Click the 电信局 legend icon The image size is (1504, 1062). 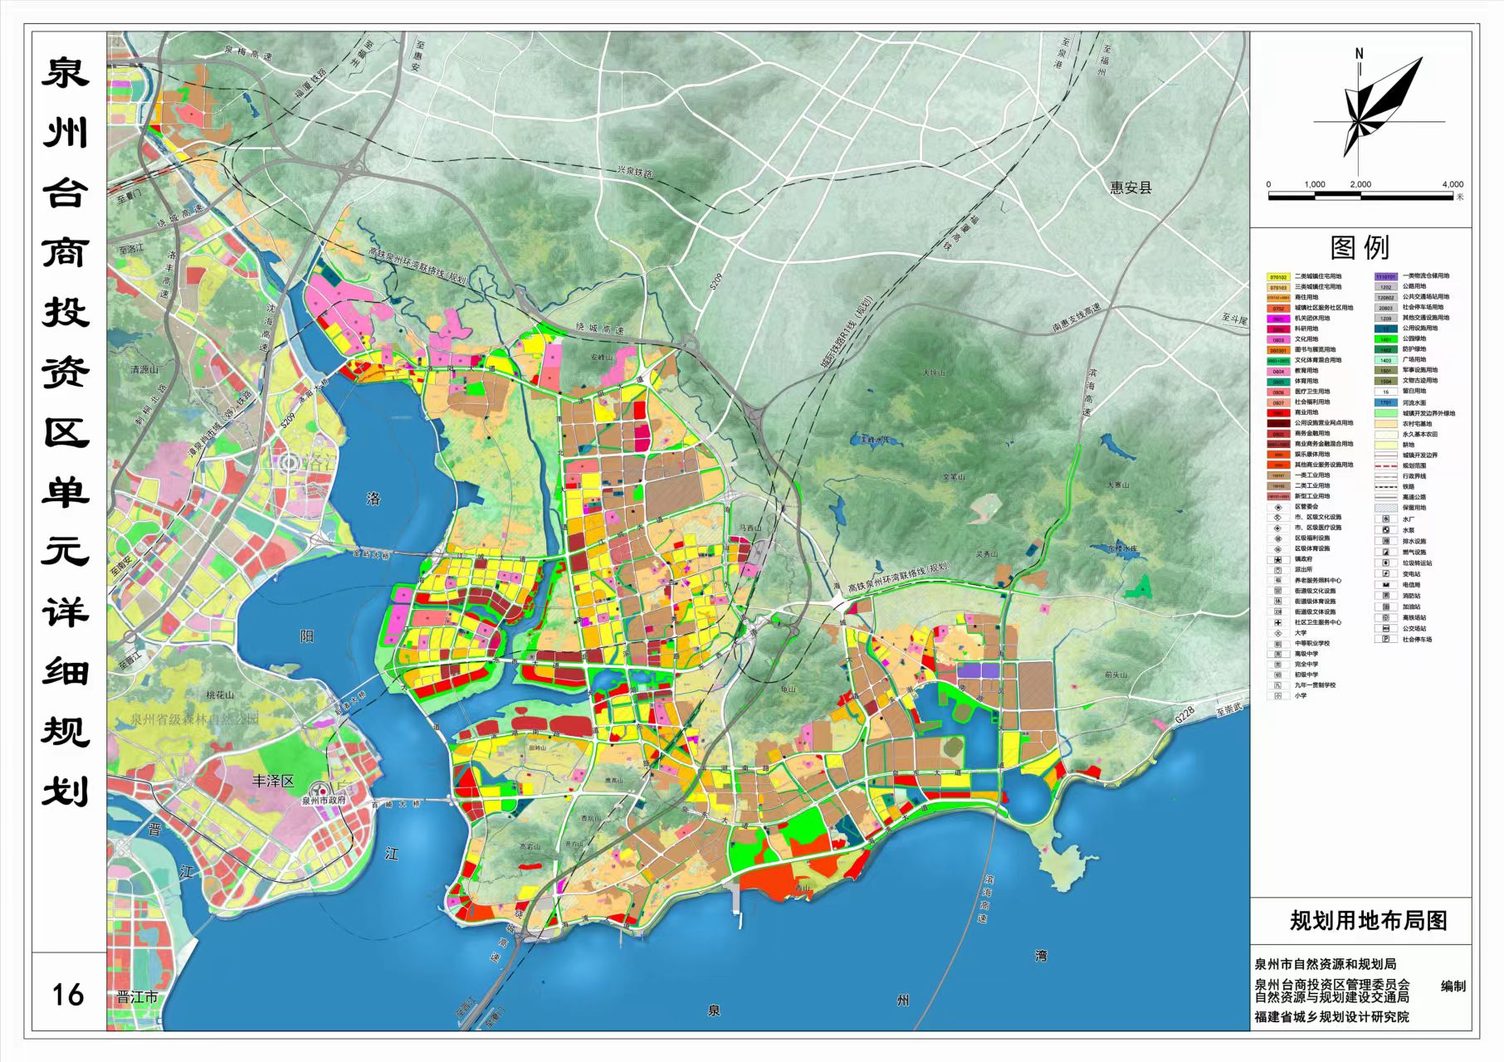[1385, 585]
